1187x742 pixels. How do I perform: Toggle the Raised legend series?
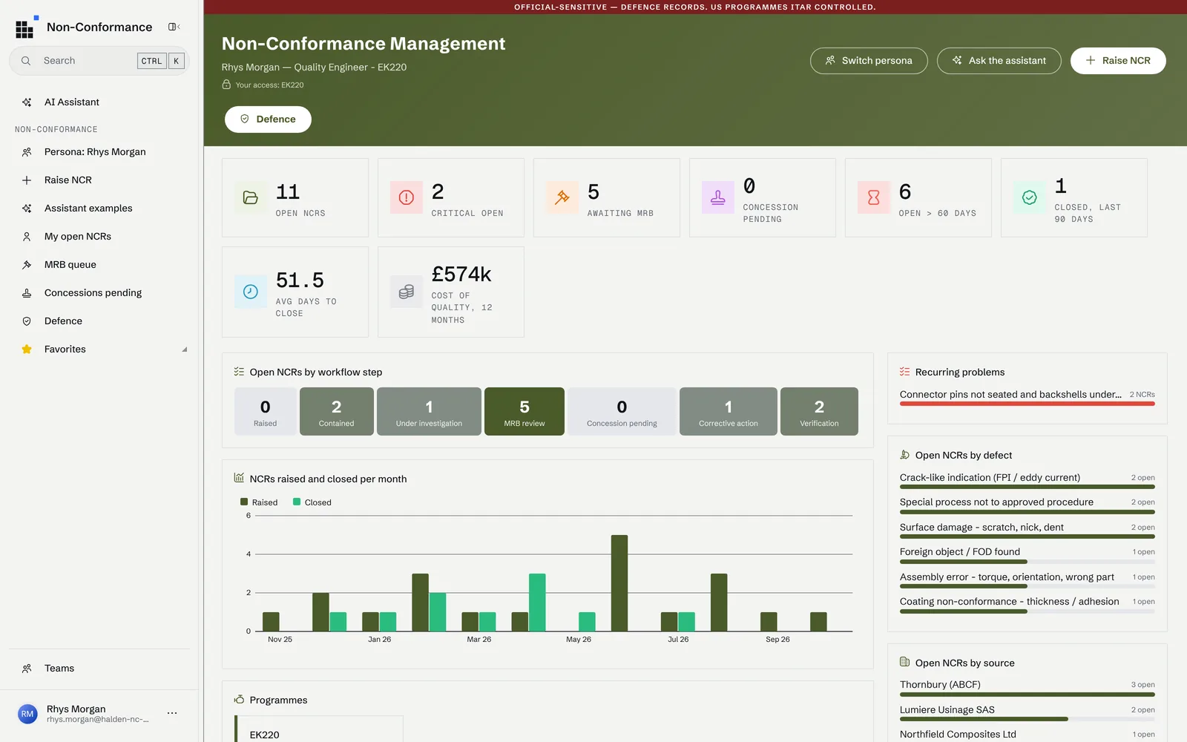(x=259, y=502)
